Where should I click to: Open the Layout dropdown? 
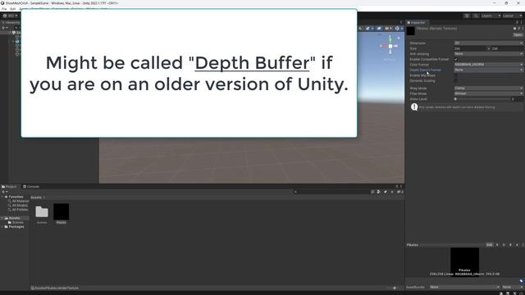click(x=512, y=16)
